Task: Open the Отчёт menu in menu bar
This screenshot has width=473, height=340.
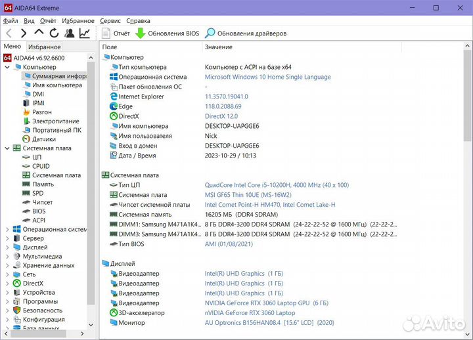Action: point(48,21)
